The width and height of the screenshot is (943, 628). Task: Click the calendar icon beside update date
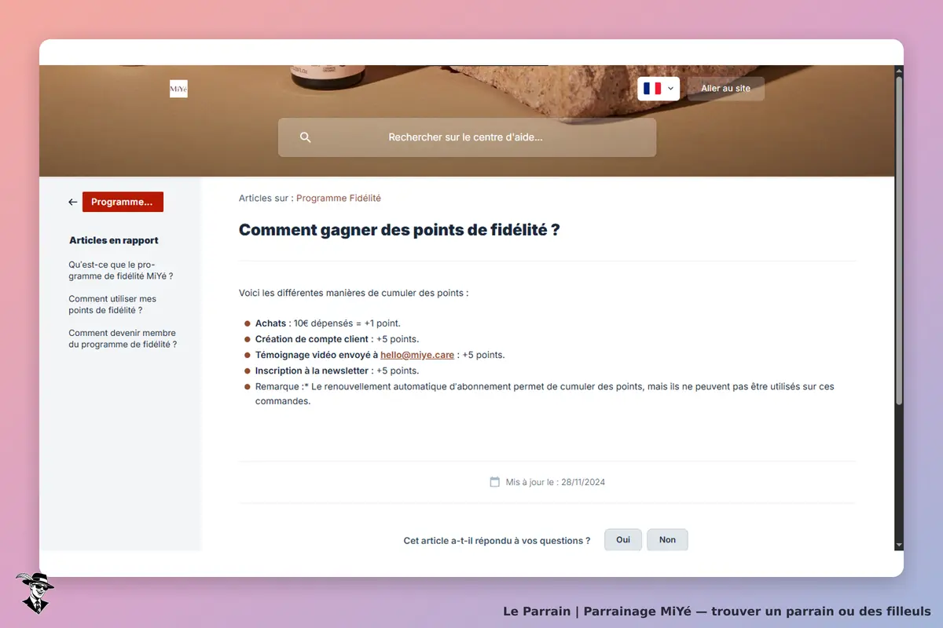pos(495,482)
